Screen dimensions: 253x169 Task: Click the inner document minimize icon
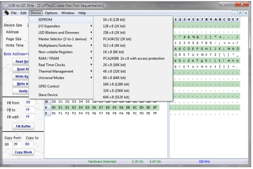pyautogui.click(x=234, y=13)
